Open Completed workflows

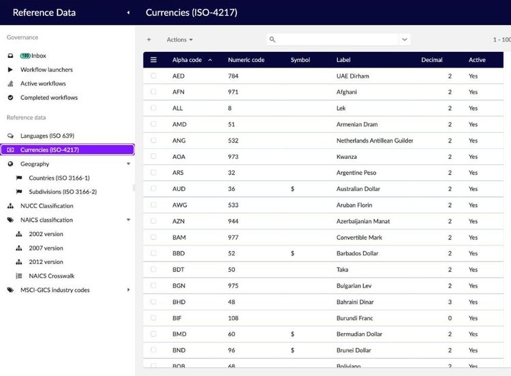tap(49, 98)
